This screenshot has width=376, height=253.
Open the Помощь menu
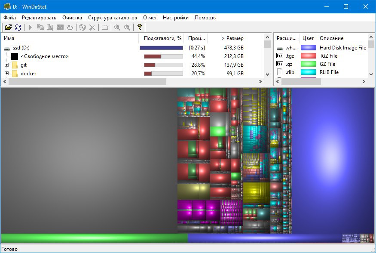point(205,18)
